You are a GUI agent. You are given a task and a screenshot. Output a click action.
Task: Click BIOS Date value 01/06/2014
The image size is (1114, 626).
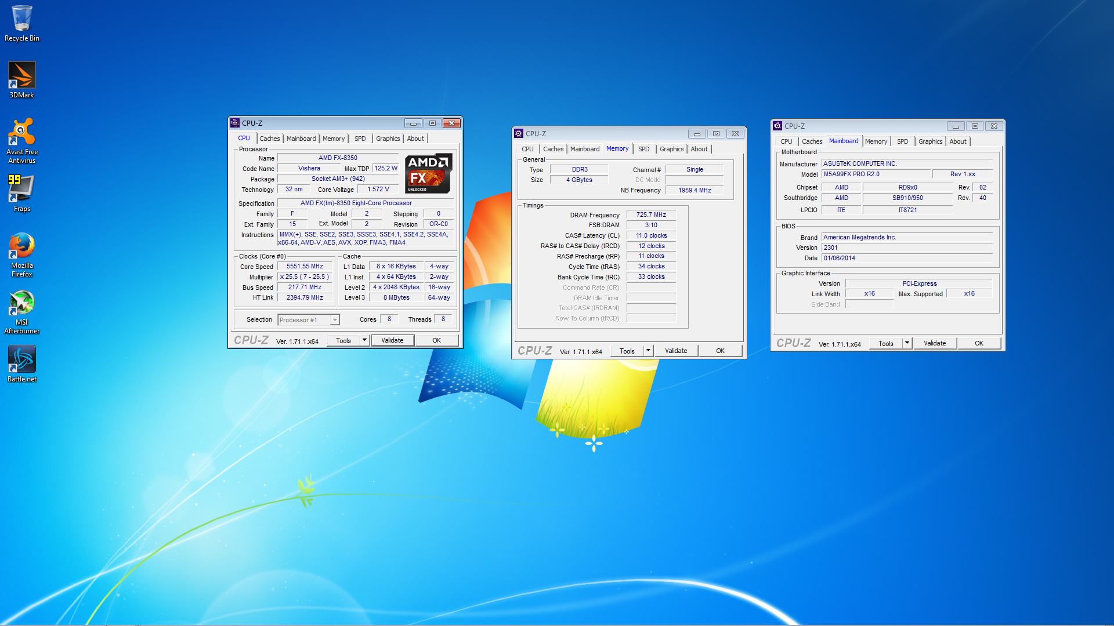click(907, 258)
